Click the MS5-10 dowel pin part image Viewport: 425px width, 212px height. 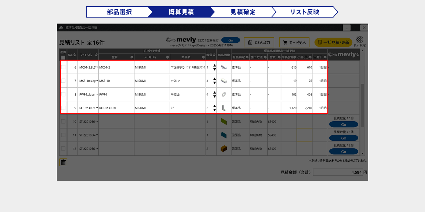pyautogui.click(x=223, y=81)
